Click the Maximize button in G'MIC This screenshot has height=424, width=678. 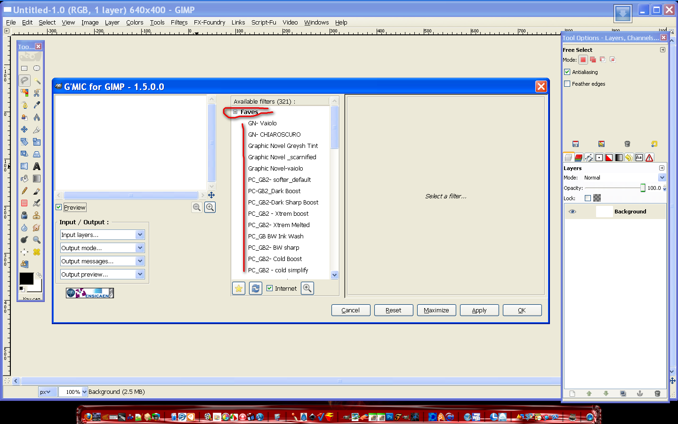(436, 310)
